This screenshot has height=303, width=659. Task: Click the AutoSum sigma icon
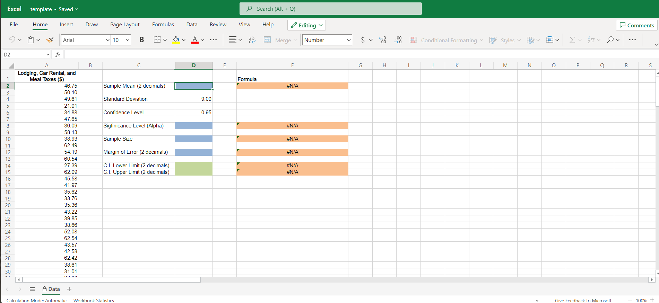click(572, 40)
